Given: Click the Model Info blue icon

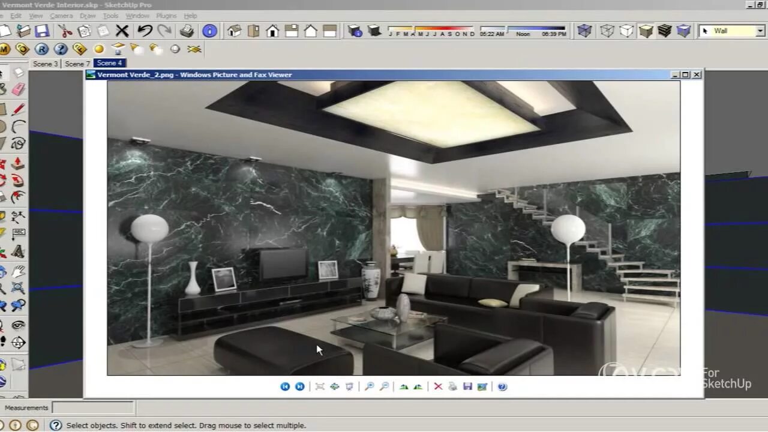Looking at the screenshot, I should pos(209,31).
